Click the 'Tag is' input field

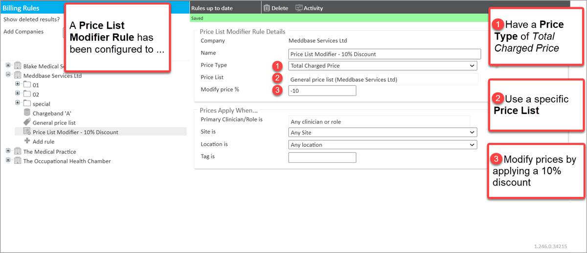tap(322, 157)
